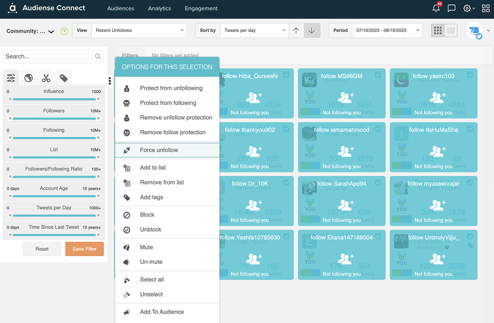Uncheck the UrstrulyVijju_ card checkbox
Image resolution: width=494 pixels, height=323 pixels.
pyautogui.click(x=470, y=236)
